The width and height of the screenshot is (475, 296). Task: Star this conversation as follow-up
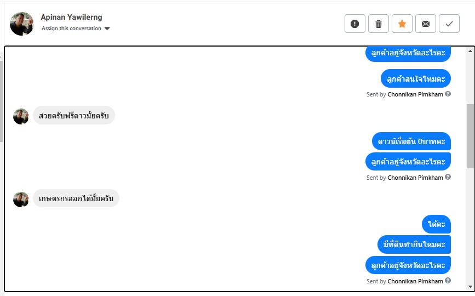click(x=402, y=24)
